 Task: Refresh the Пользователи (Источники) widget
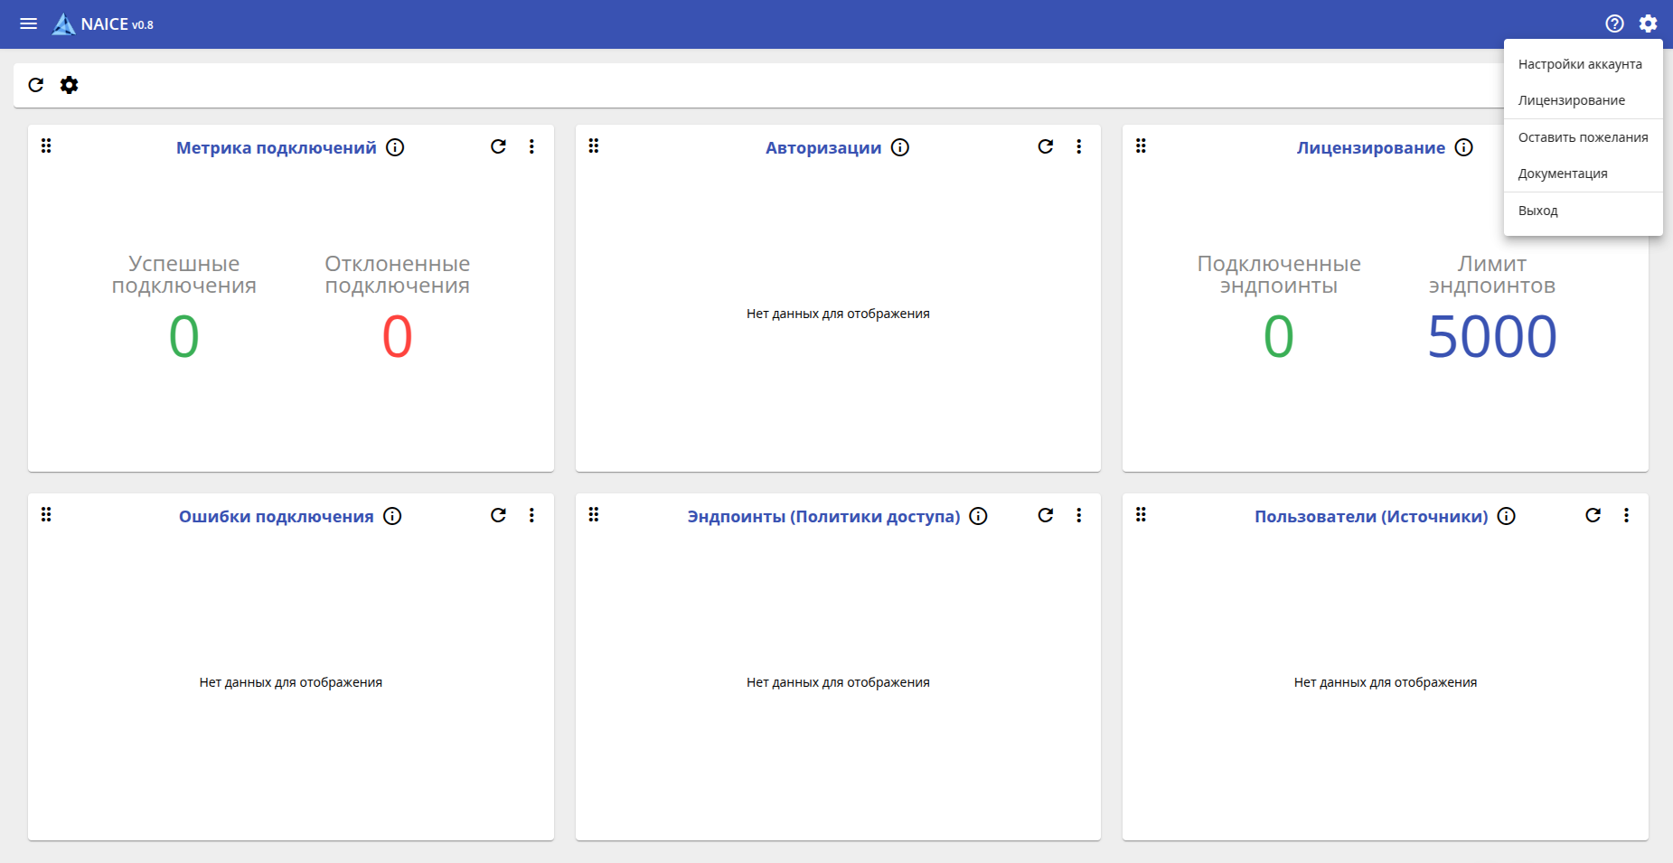click(x=1593, y=515)
